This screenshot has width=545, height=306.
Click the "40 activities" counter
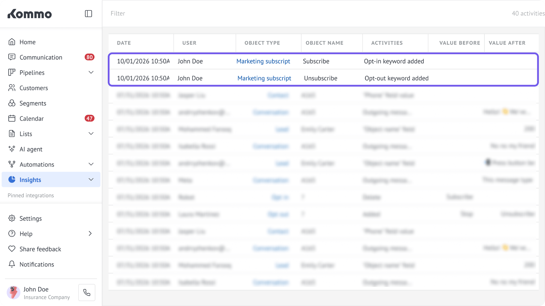[528, 13]
